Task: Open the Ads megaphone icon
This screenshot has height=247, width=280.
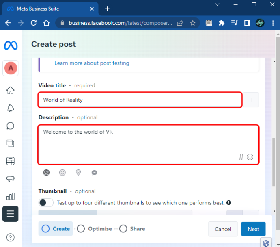Action: point(11,179)
